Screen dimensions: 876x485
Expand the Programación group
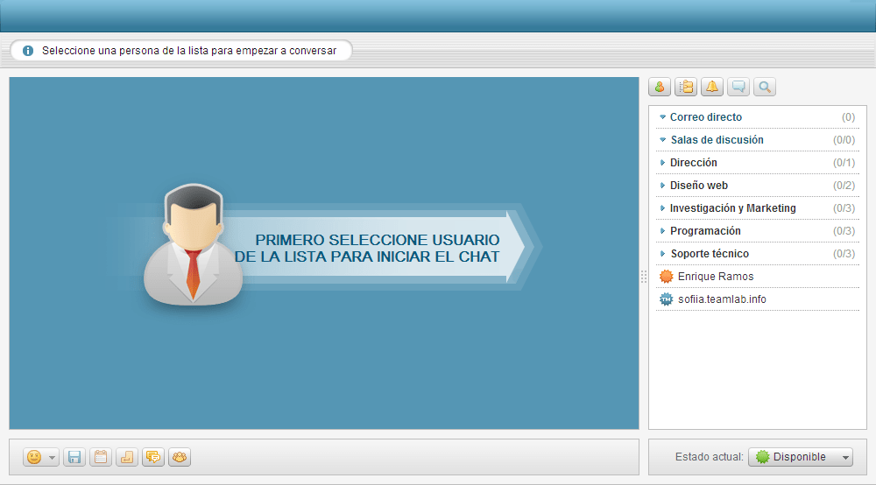click(662, 231)
